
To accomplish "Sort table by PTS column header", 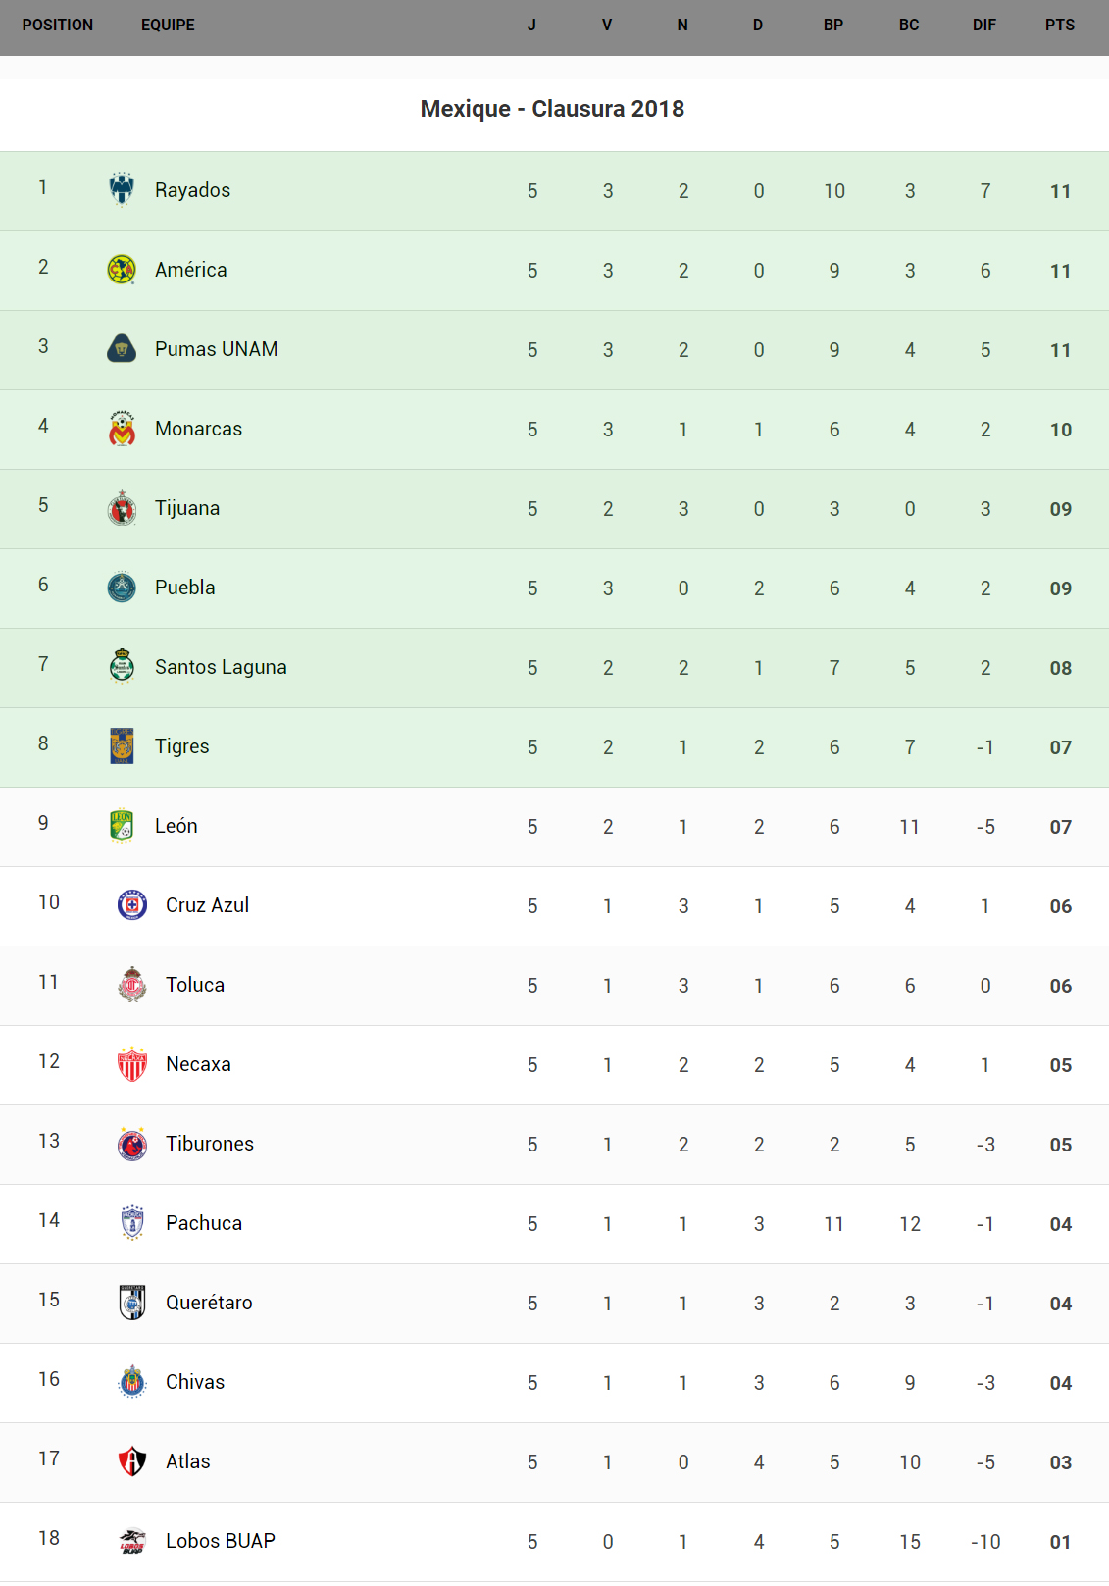I will 1059,26.
